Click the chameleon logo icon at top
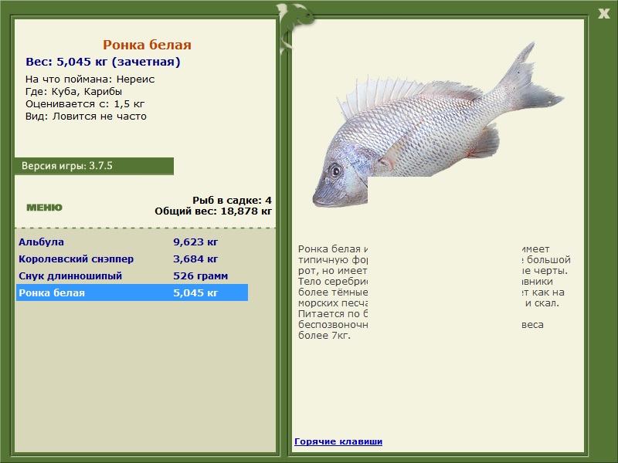Image resolution: width=618 pixels, height=463 pixels. (x=295, y=28)
